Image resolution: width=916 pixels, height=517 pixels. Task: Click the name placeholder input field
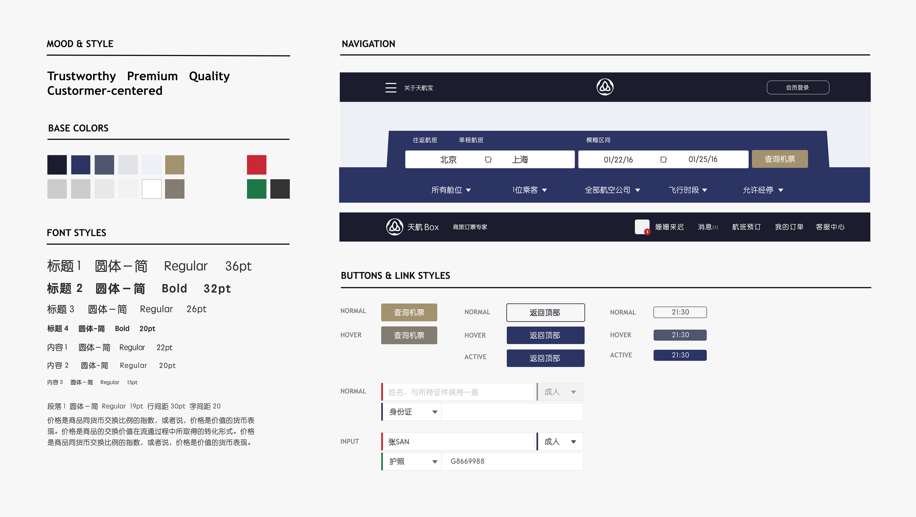(x=458, y=392)
